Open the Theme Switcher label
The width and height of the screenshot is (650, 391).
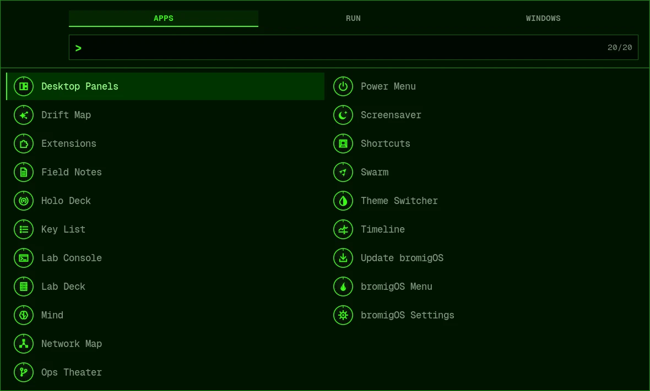399,201
